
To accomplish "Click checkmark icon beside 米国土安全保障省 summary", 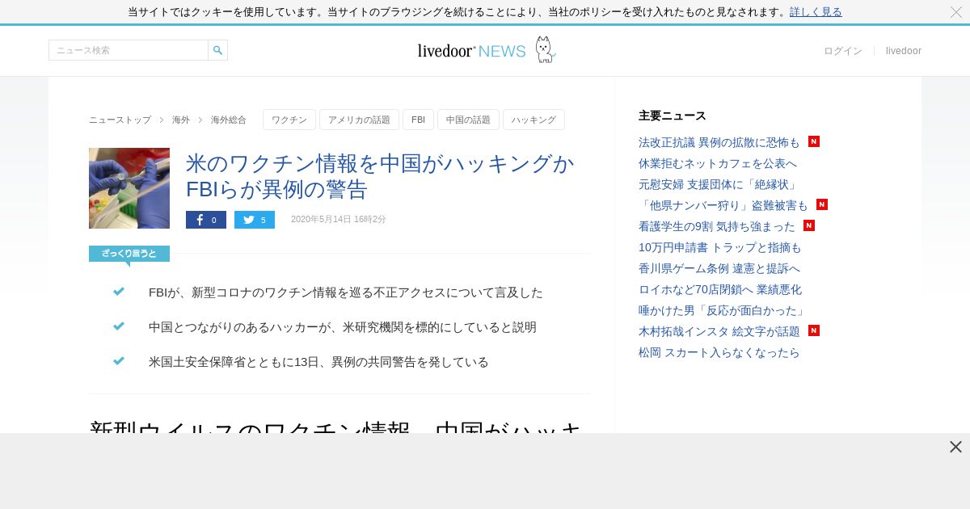I will click(x=119, y=361).
